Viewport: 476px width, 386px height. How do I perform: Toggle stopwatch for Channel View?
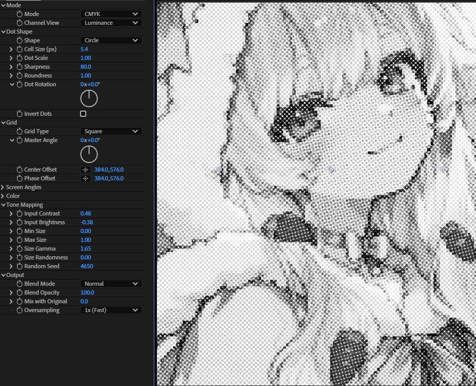tap(20, 23)
